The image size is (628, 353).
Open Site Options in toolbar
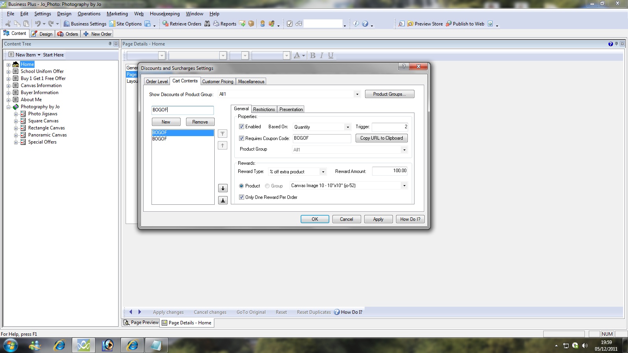[112, 24]
